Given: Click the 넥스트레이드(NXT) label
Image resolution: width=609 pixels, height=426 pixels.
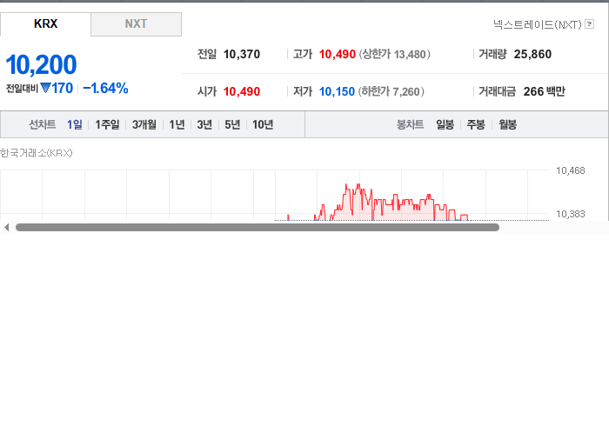Looking at the screenshot, I should click(538, 25).
